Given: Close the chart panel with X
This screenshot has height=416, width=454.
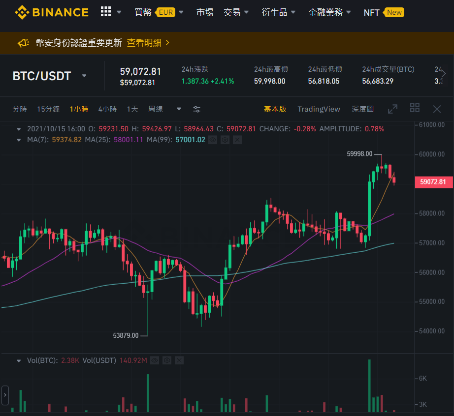Looking at the screenshot, I should point(437,109).
